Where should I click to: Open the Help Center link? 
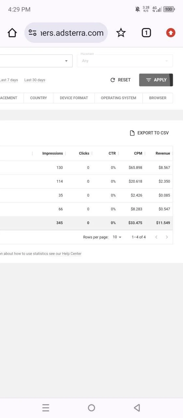point(65,254)
